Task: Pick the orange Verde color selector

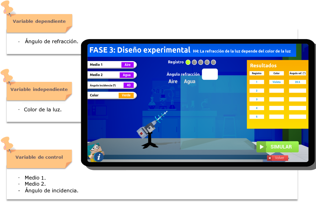Action: click(126, 95)
